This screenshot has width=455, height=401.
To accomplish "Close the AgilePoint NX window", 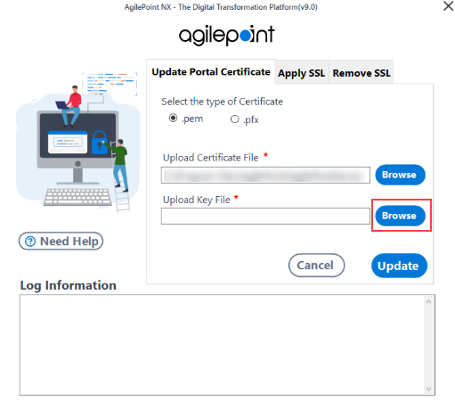I will (448, 6).
